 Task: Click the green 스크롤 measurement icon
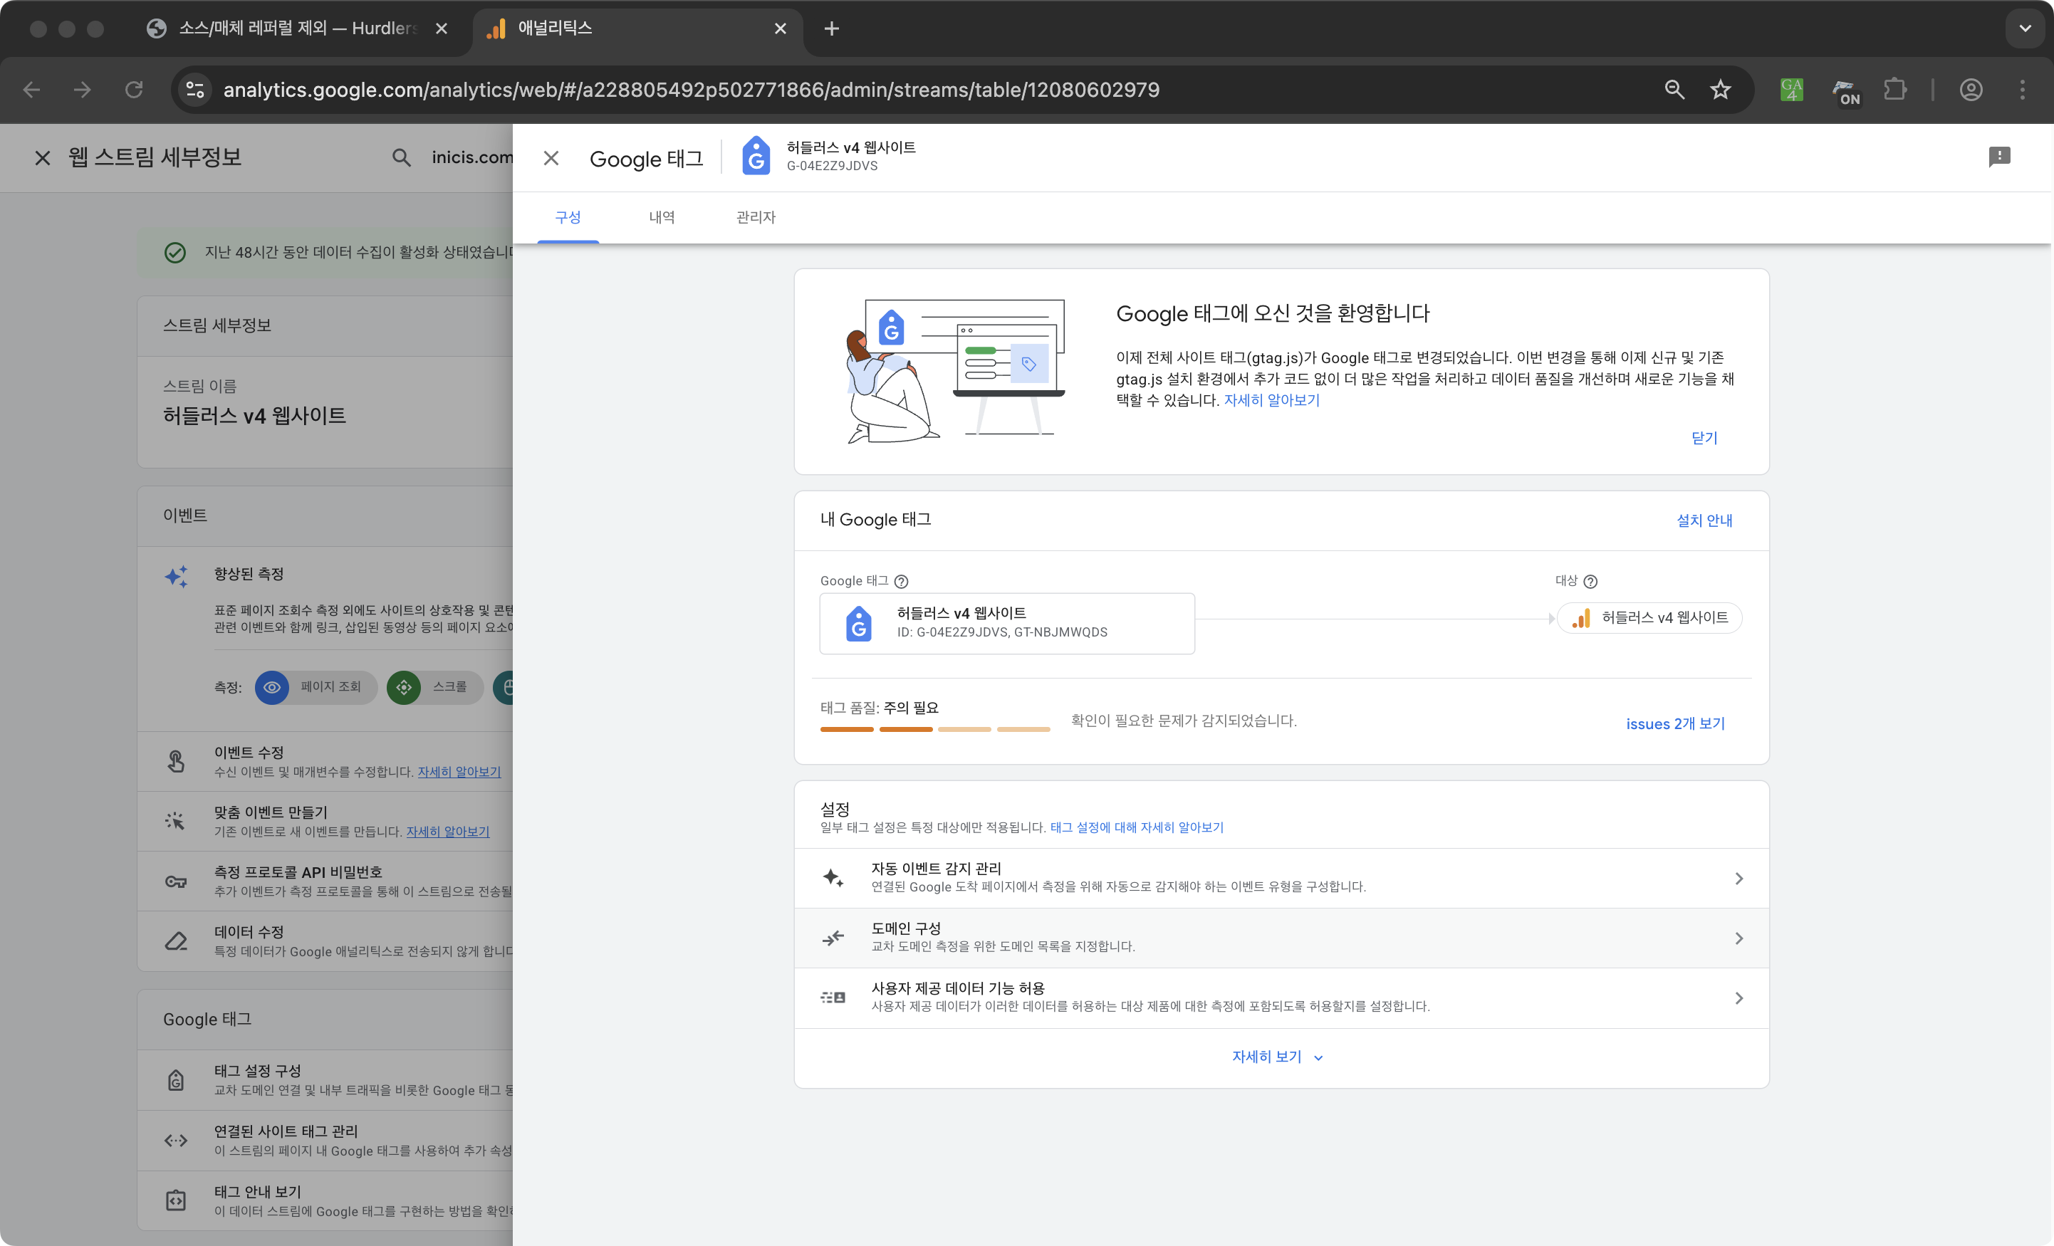point(403,688)
